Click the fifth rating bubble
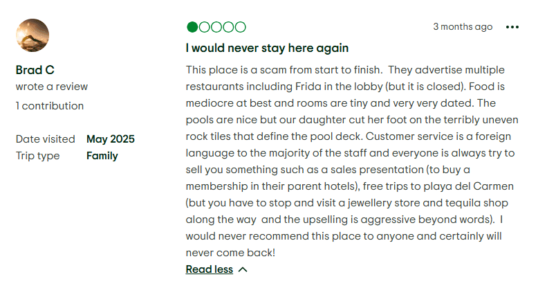This screenshot has width=538, height=286. click(x=240, y=27)
